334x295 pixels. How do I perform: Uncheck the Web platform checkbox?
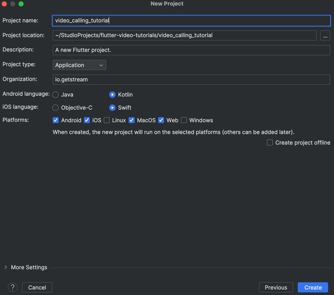[161, 120]
